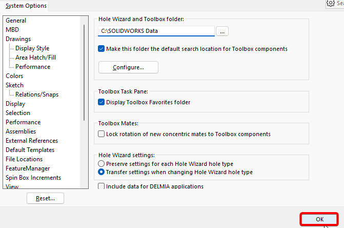Open the Sketch options
This screenshot has width=344, height=228.
[14, 85]
